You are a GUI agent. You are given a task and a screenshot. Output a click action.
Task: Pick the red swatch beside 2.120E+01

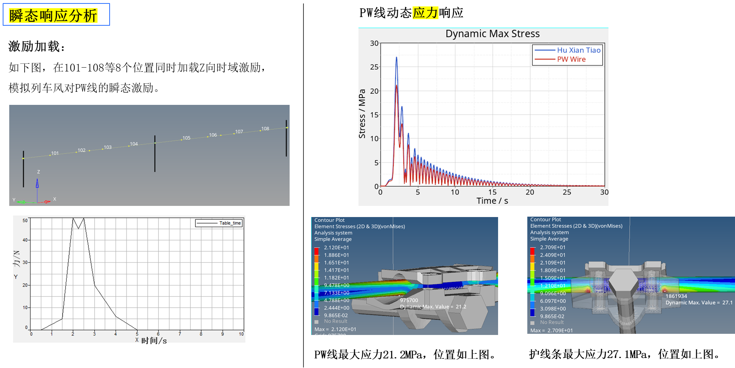317,251
